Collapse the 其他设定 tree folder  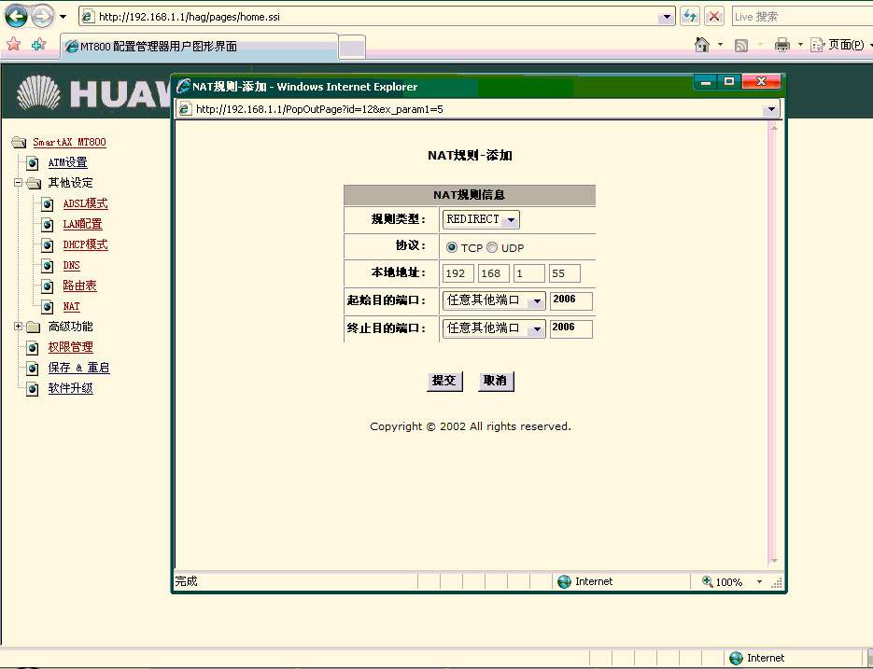click(x=18, y=183)
